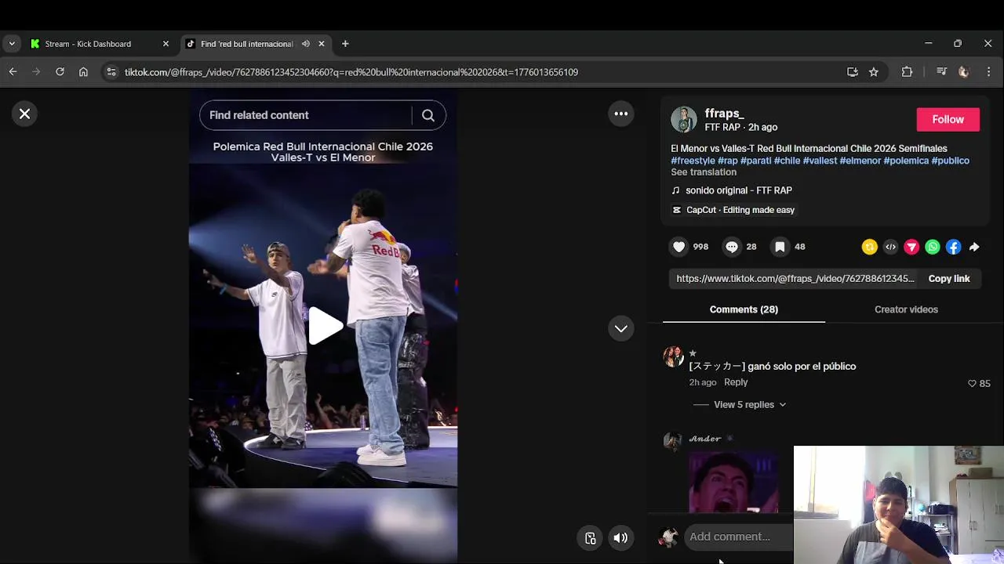
Task: Open ffraps_ profile avatar
Action: (683, 119)
